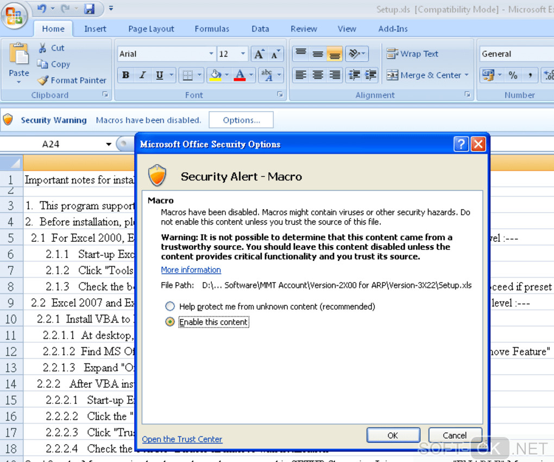The height and width of the screenshot is (462, 554).
Task: Customize Quick Access Toolbar dropdown
Action: [x=111, y=8]
